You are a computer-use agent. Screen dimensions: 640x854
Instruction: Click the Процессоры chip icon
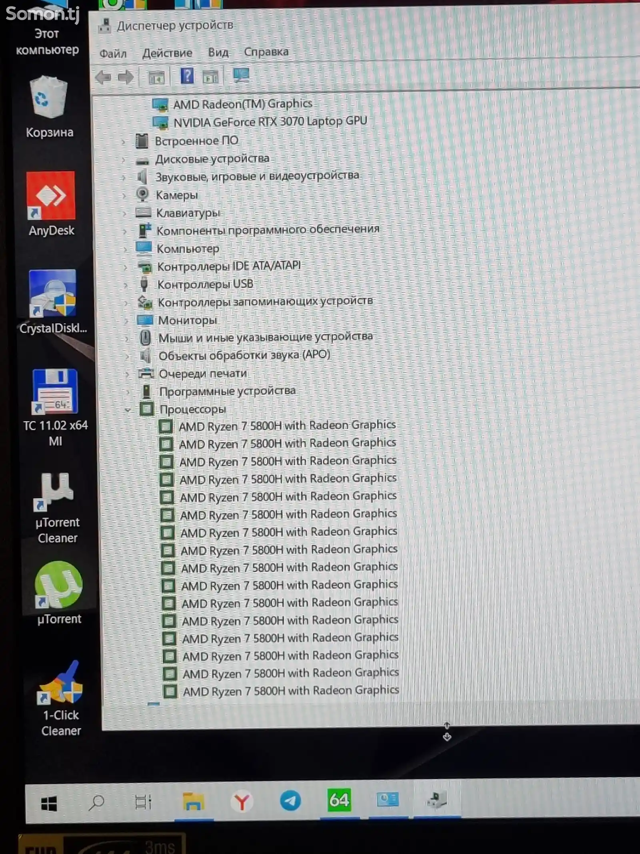147,409
